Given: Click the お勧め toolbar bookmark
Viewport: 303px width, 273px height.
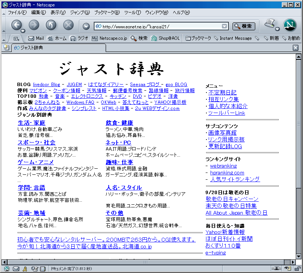Looking at the screenshot, I should (291, 38).
